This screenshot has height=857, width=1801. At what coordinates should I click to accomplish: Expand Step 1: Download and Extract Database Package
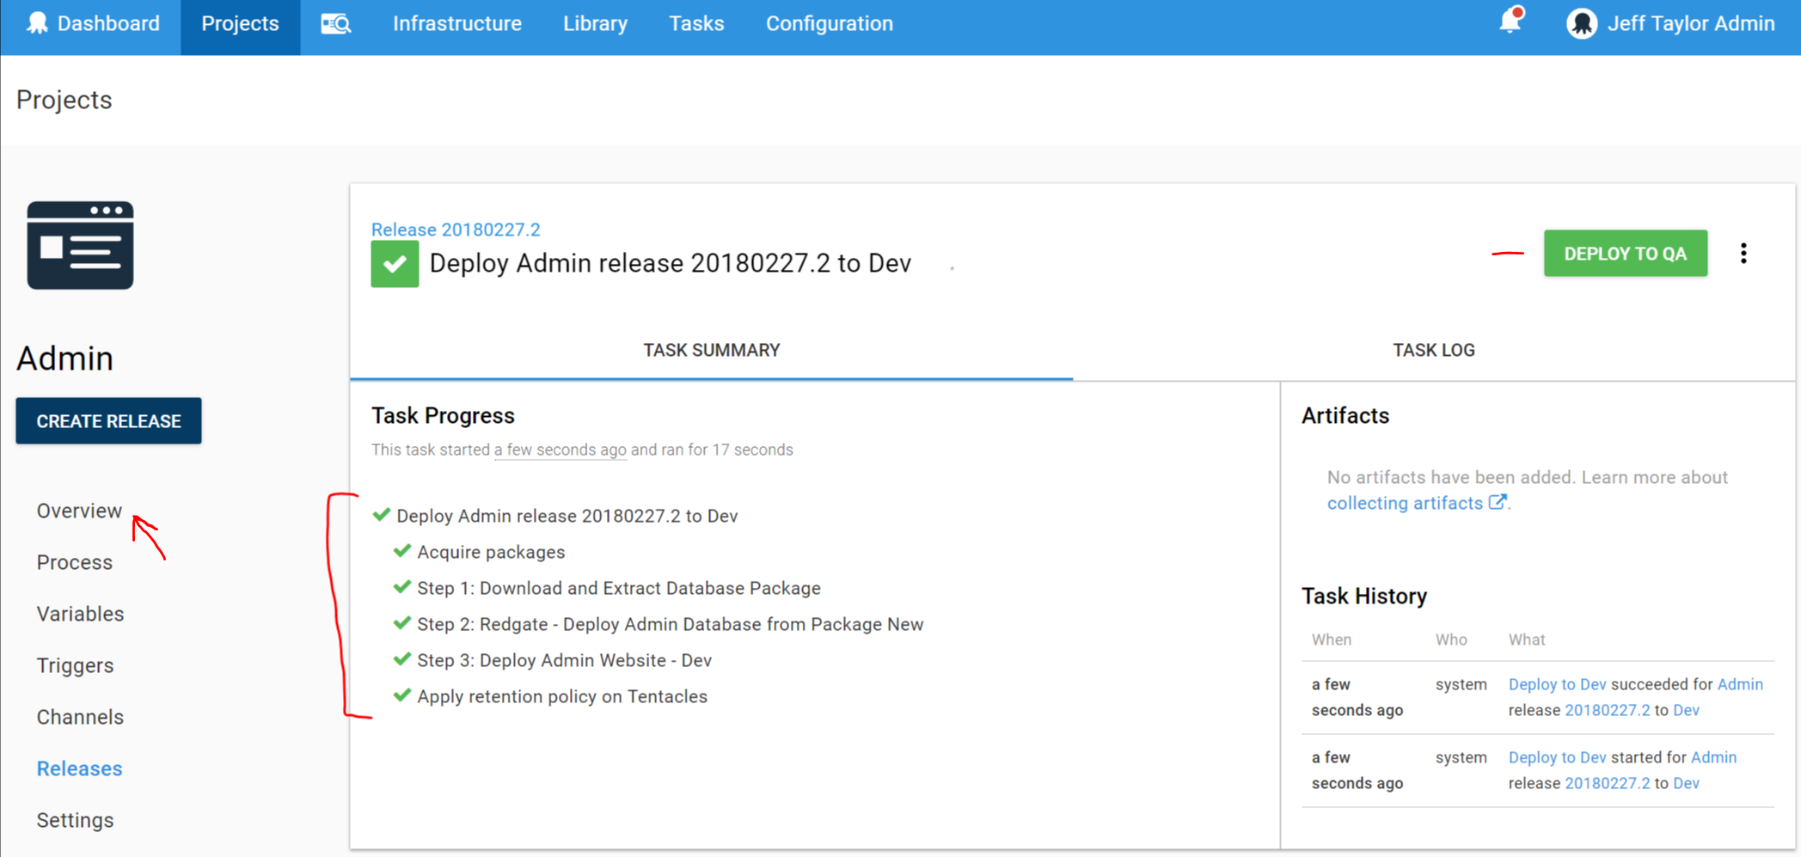(x=619, y=588)
